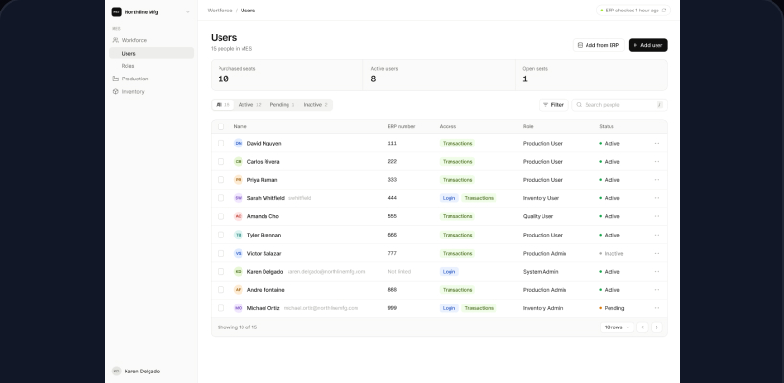Check the box for Priya Raman
Screen dimensions: 784x383
click(220, 180)
